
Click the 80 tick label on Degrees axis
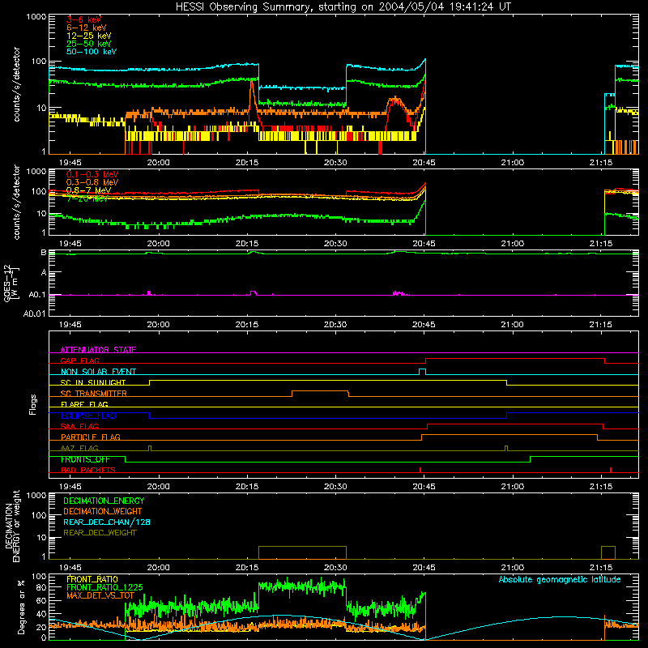pyautogui.click(x=41, y=586)
